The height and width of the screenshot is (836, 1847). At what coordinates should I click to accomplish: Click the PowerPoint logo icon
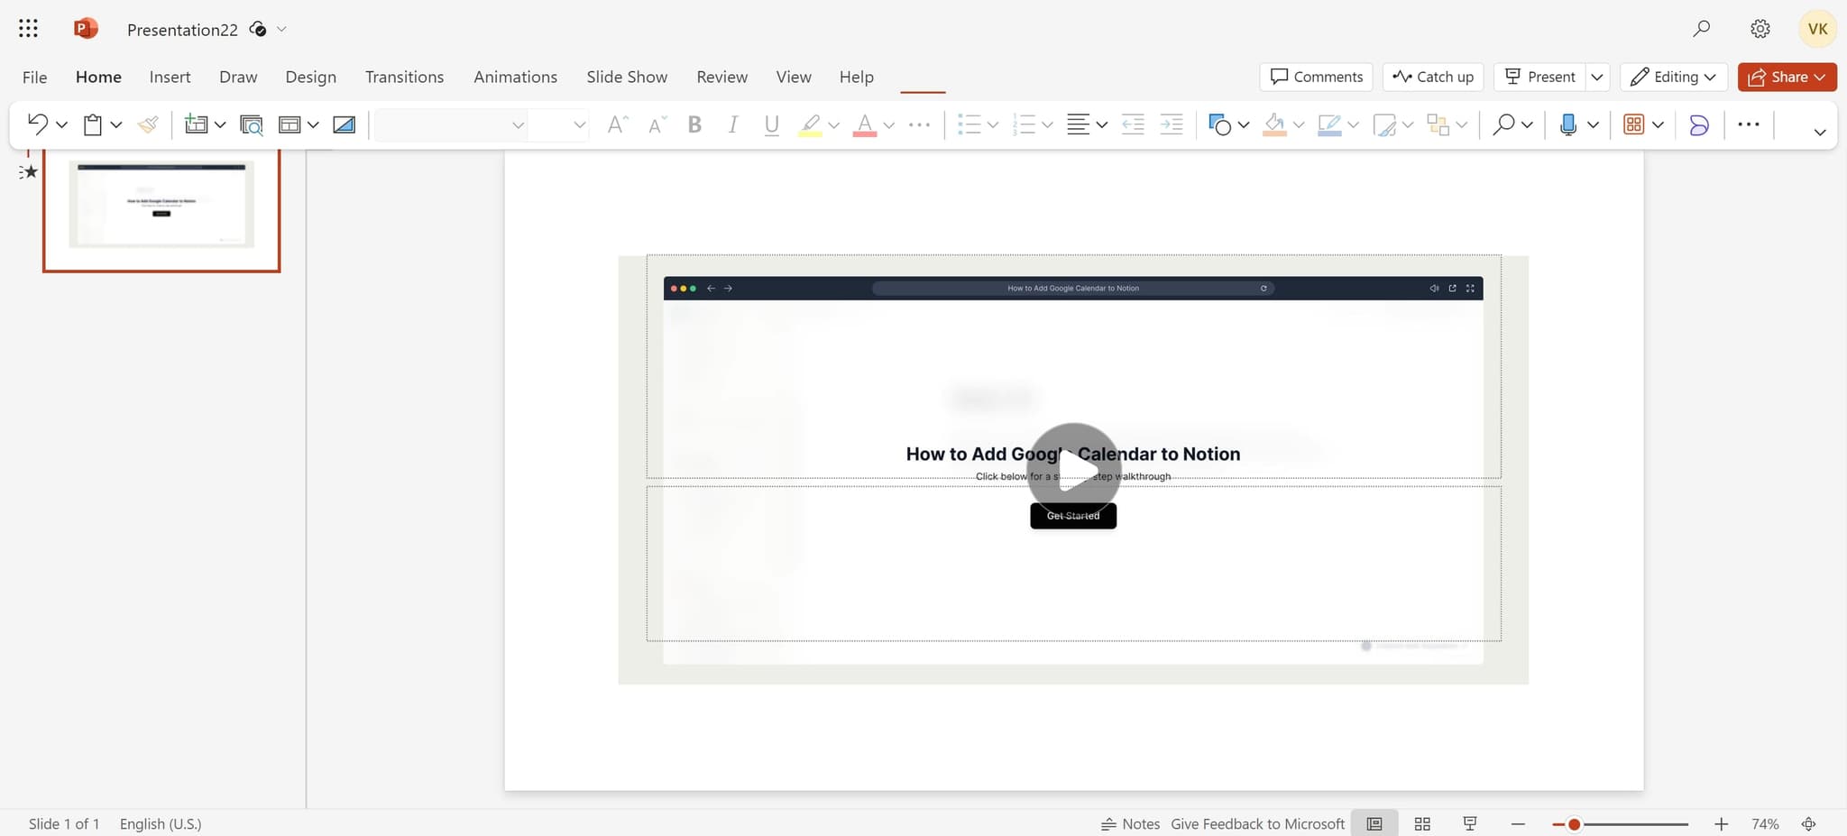[x=86, y=29]
